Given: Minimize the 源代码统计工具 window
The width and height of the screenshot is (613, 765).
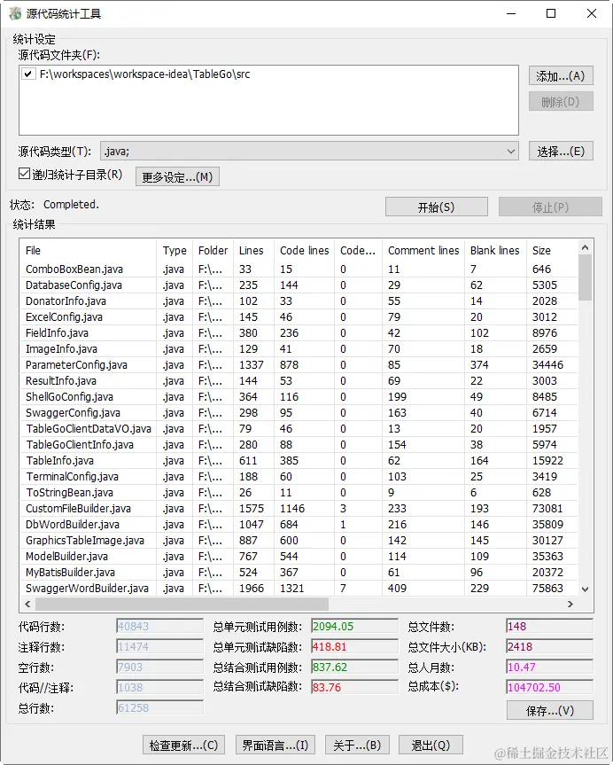Looking at the screenshot, I should tap(511, 13).
